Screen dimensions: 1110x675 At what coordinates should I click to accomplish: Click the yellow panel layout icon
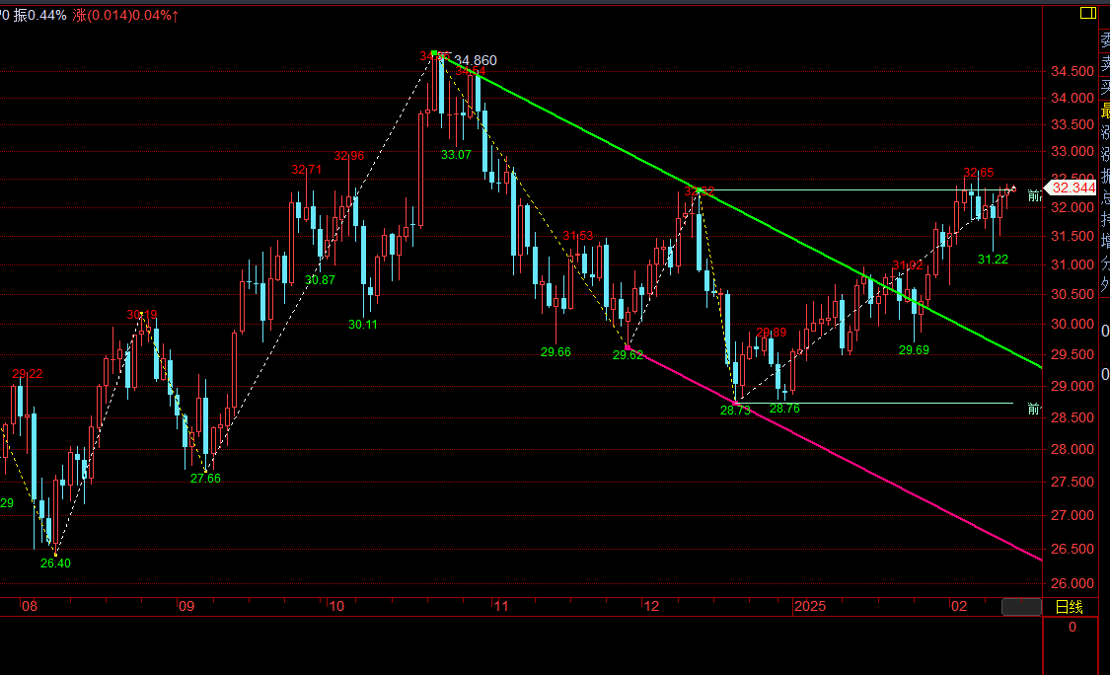[1087, 13]
